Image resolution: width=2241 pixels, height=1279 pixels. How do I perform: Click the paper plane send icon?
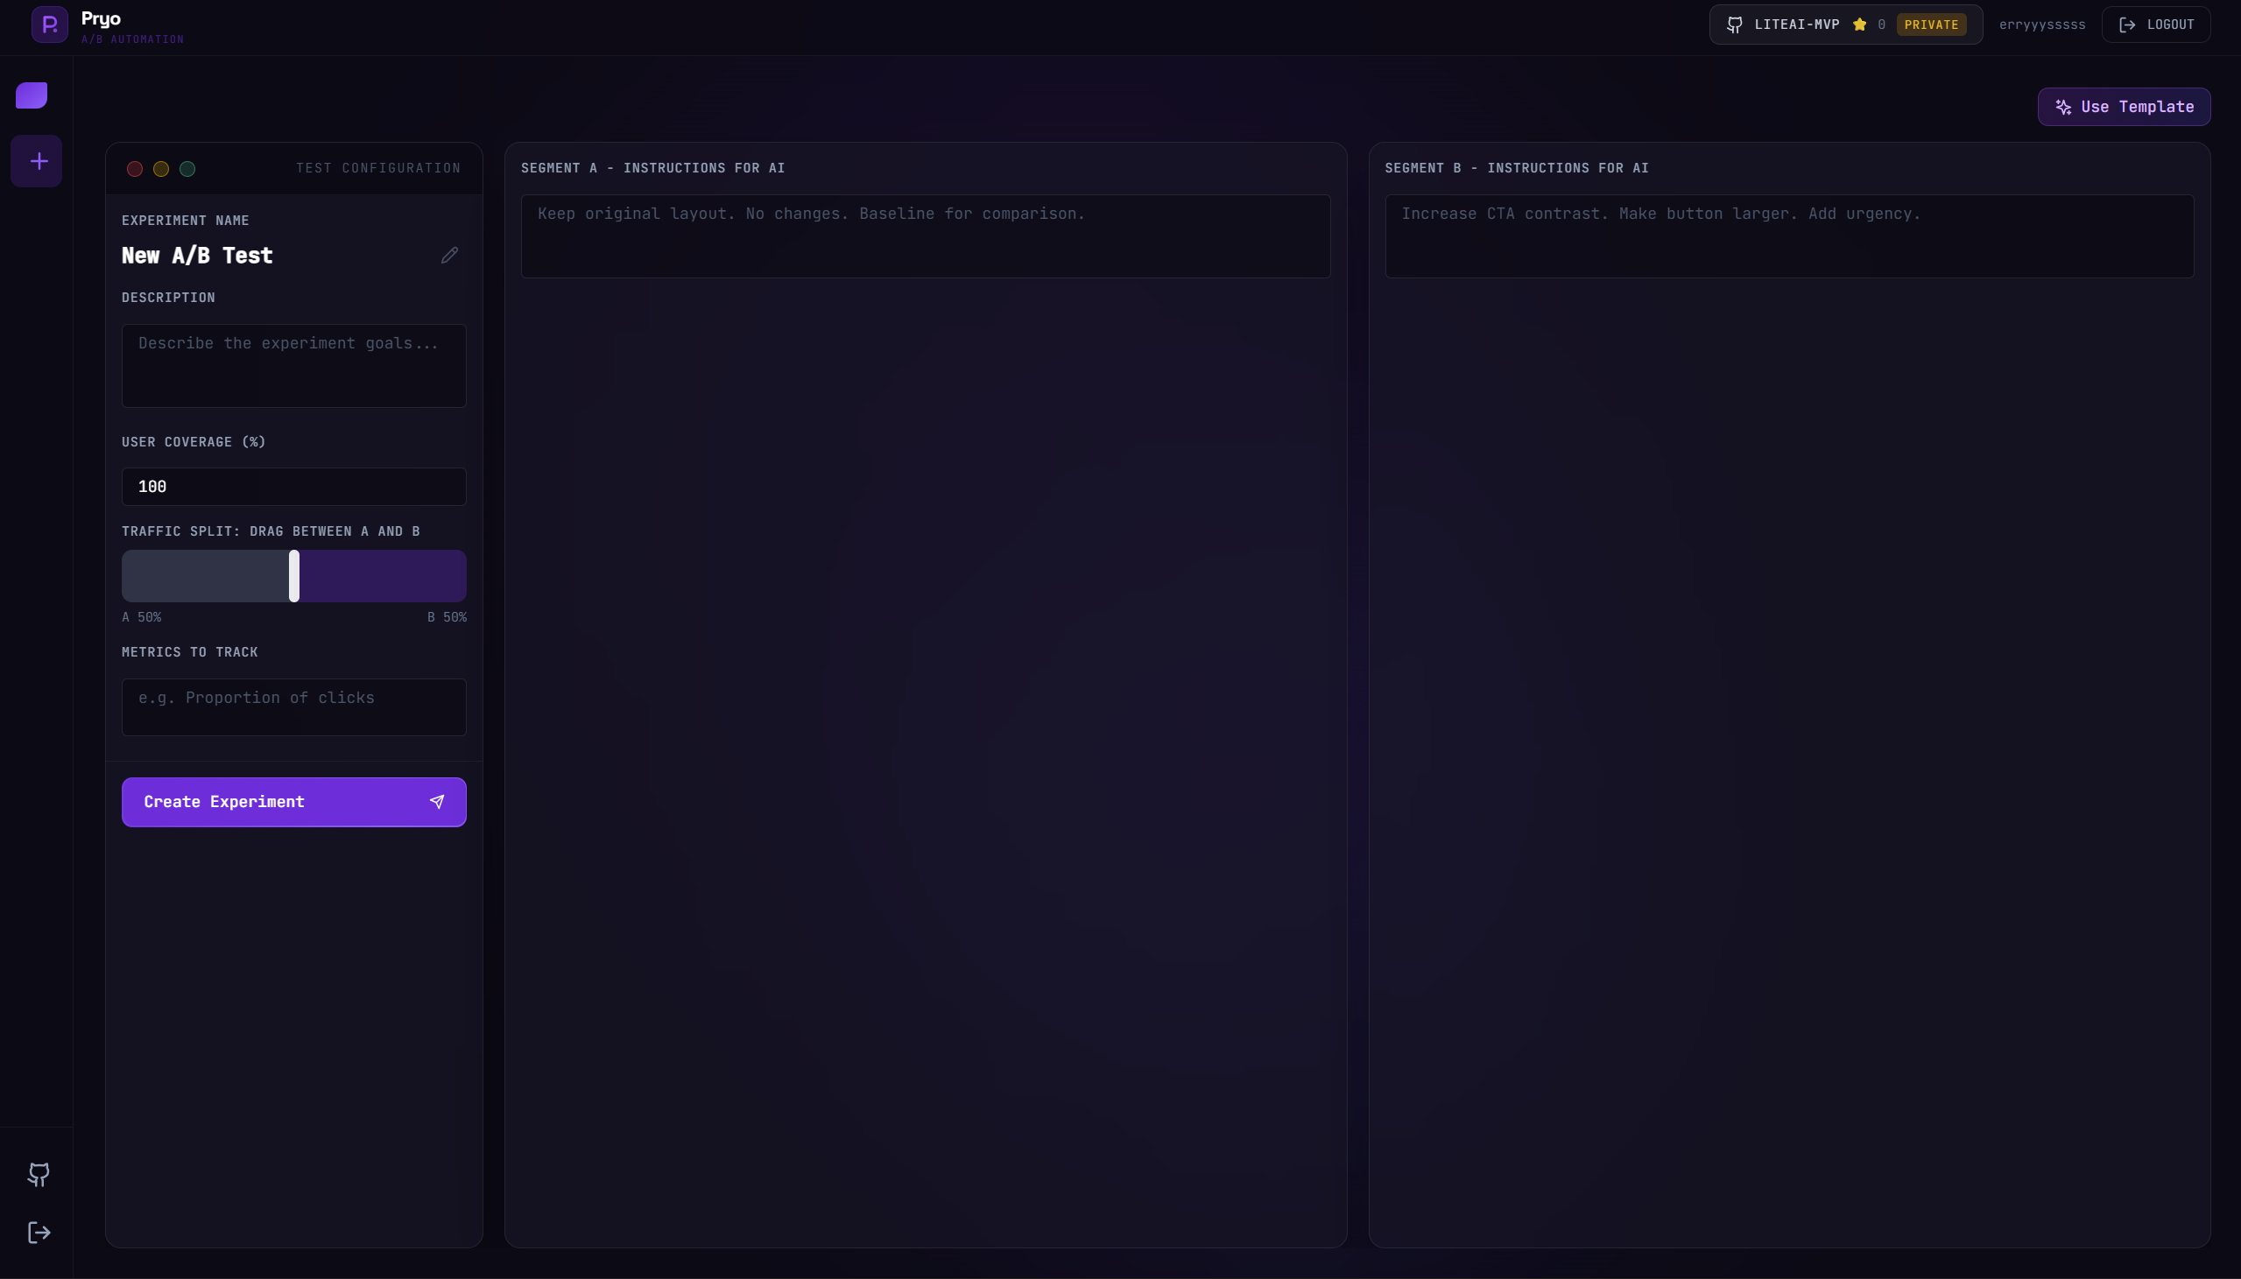437,802
